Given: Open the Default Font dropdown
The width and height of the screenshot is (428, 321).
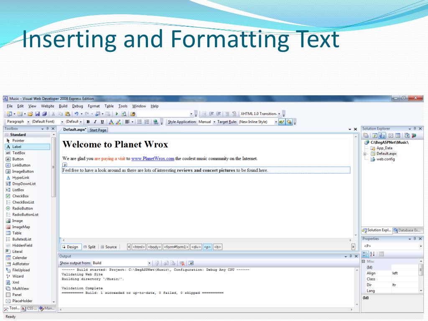Looking at the screenshot, I should [x=62, y=122].
